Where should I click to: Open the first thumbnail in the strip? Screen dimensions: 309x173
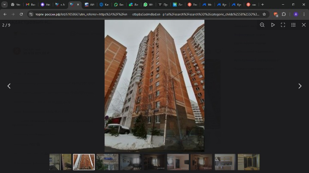pos(60,162)
